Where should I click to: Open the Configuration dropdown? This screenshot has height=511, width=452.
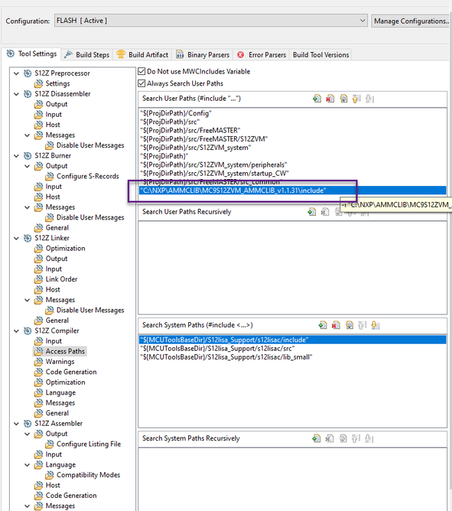(x=211, y=21)
